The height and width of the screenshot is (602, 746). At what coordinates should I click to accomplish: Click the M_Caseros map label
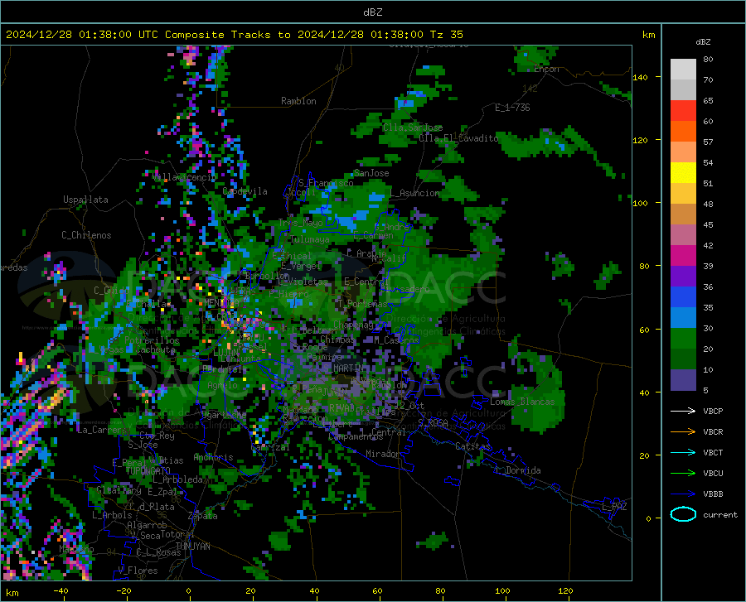tap(396, 340)
